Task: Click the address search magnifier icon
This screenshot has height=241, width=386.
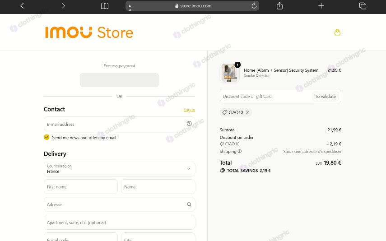Action: tap(189, 204)
